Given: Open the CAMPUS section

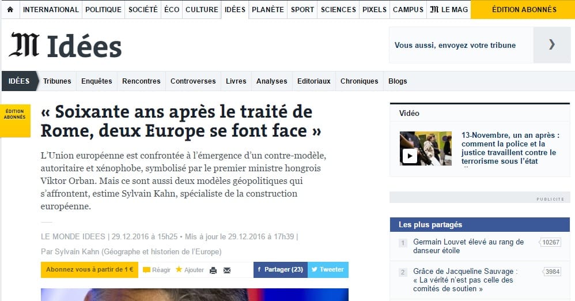Looking at the screenshot, I should click(408, 10).
